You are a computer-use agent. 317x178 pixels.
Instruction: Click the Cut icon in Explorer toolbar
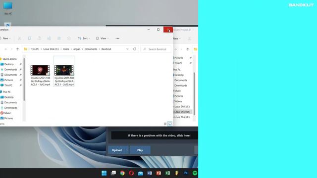tap(19, 39)
